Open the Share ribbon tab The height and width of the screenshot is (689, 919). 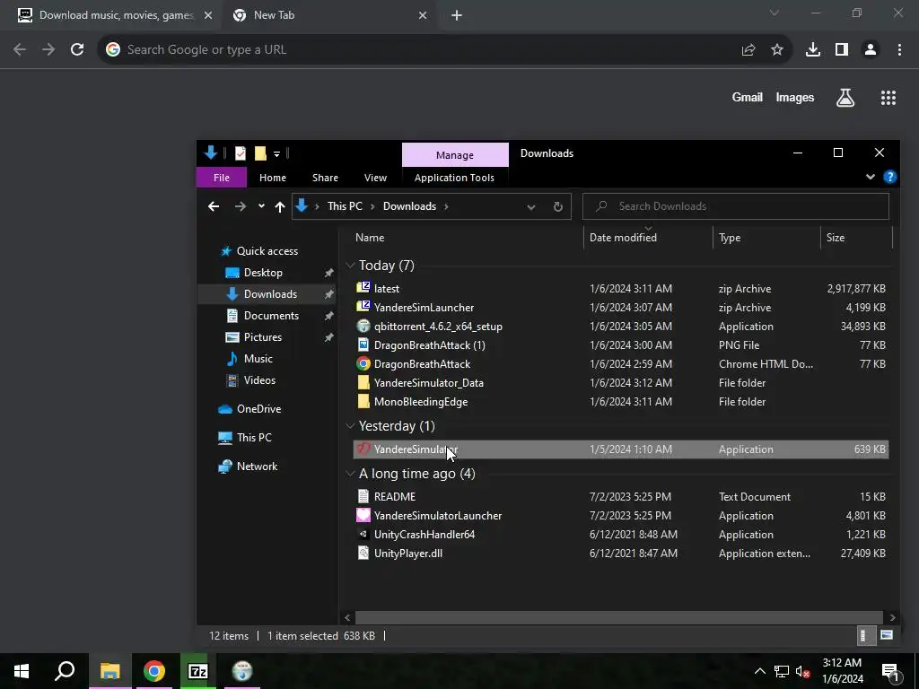tap(325, 178)
